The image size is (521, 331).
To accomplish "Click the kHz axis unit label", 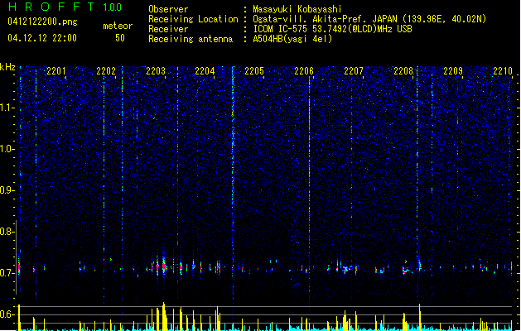I will (x=7, y=67).
